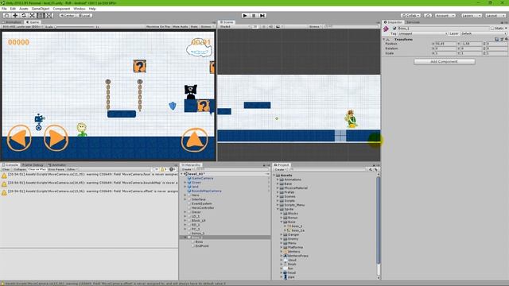Image resolution: width=509 pixels, height=286 pixels.
Task: Open Shaded draw mode dropdown
Action: (235, 26)
